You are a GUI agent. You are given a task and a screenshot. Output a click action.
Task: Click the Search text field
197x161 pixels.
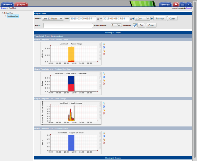coord(68,25)
